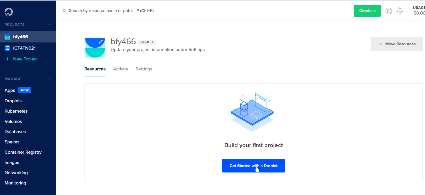This screenshot has height=195, width=425.
Task: Open the green Create dropdown
Action: [367, 11]
